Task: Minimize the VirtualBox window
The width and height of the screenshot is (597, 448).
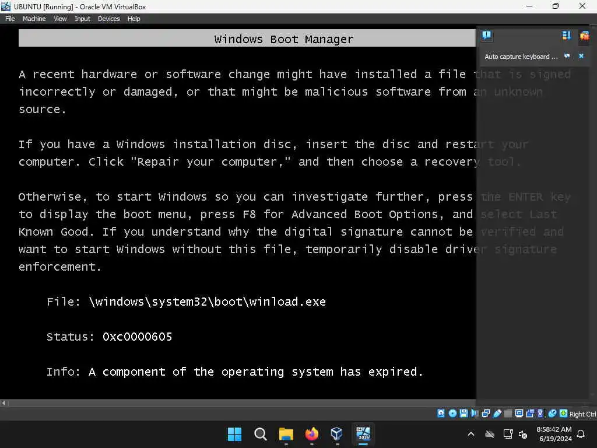Action: coord(529,6)
